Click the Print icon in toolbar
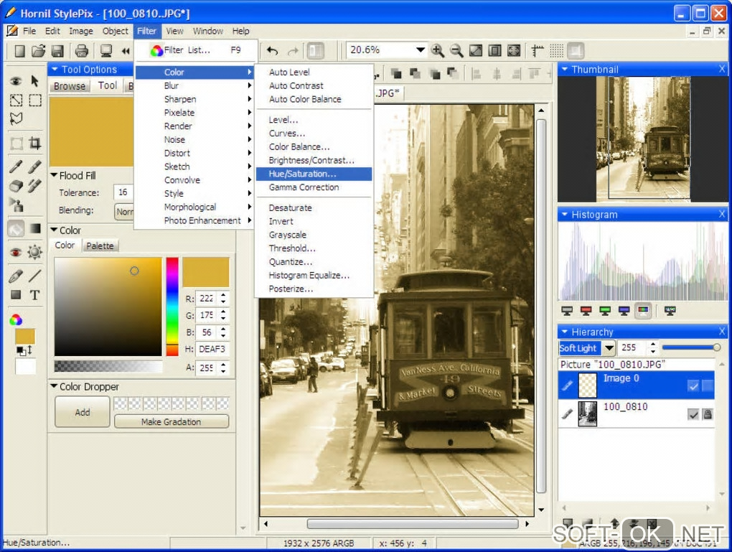Viewport: 732px width, 552px height. [x=82, y=50]
